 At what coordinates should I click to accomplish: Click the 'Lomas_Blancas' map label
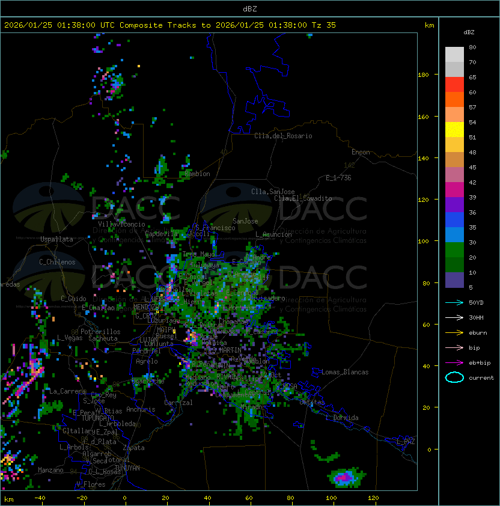click(x=345, y=372)
